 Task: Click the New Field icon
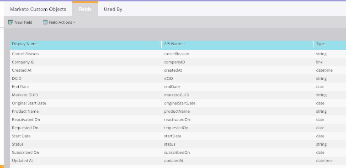[x=11, y=22]
